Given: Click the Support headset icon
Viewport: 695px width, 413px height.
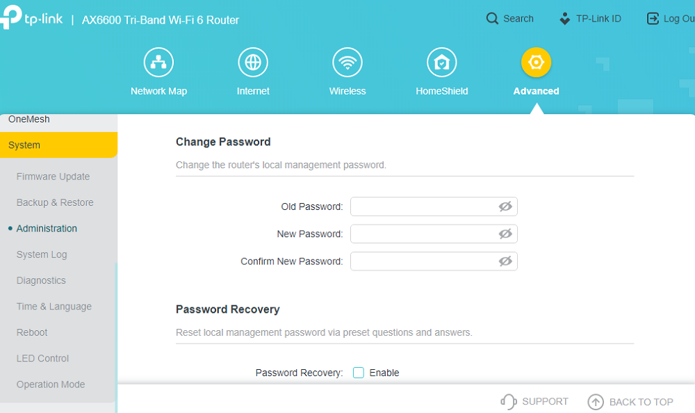Looking at the screenshot, I should (509, 401).
